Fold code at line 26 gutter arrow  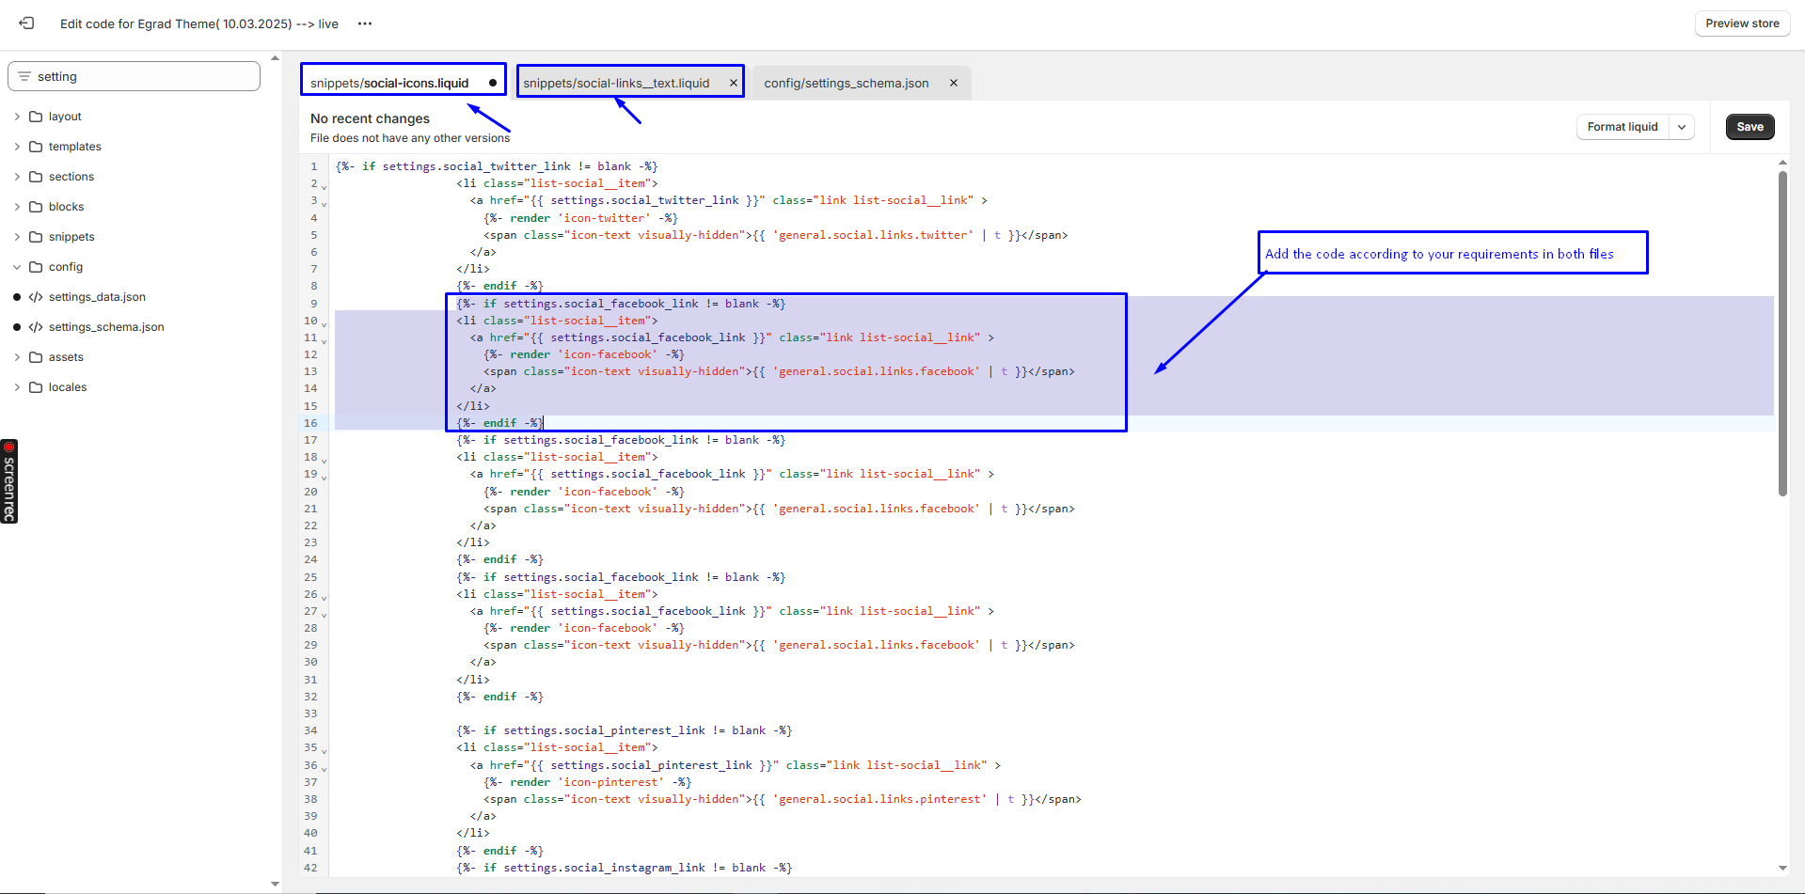pos(325,597)
